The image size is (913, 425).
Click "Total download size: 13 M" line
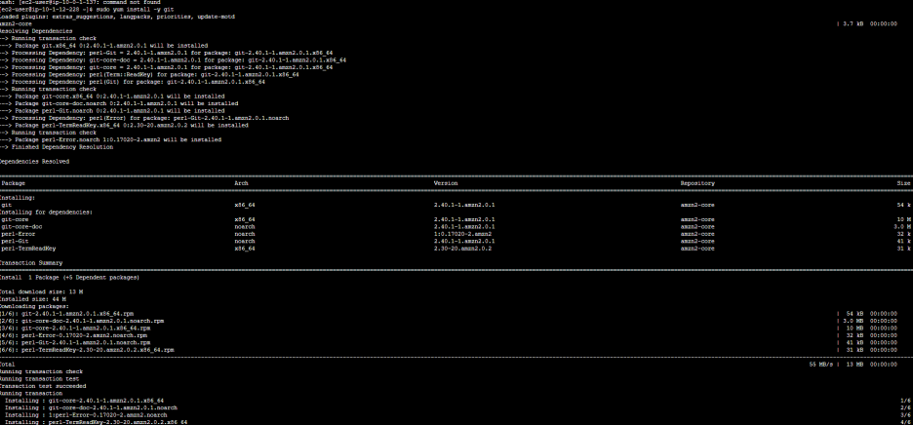click(42, 291)
